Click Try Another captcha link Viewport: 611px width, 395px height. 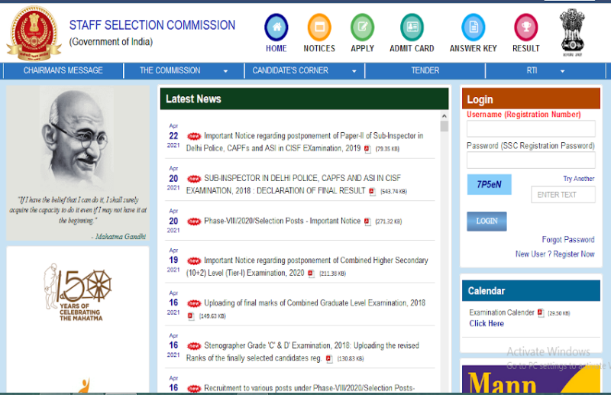pos(578,179)
